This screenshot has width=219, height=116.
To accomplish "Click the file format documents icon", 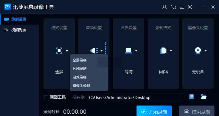I will [x=163, y=51].
